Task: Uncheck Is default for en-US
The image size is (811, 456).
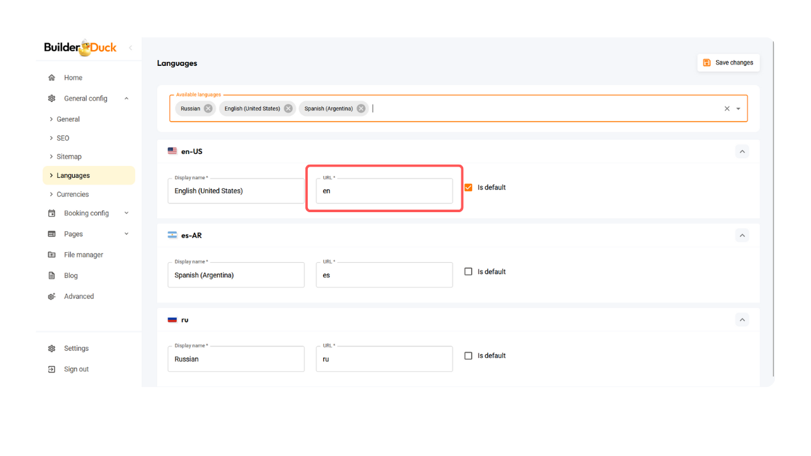Action: (x=468, y=187)
